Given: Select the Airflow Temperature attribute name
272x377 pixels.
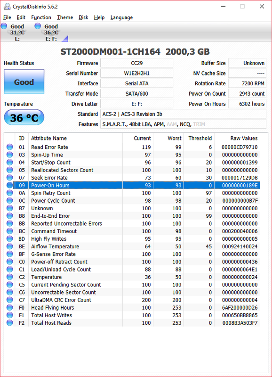Looking at the screenshot, I should 55,246.
